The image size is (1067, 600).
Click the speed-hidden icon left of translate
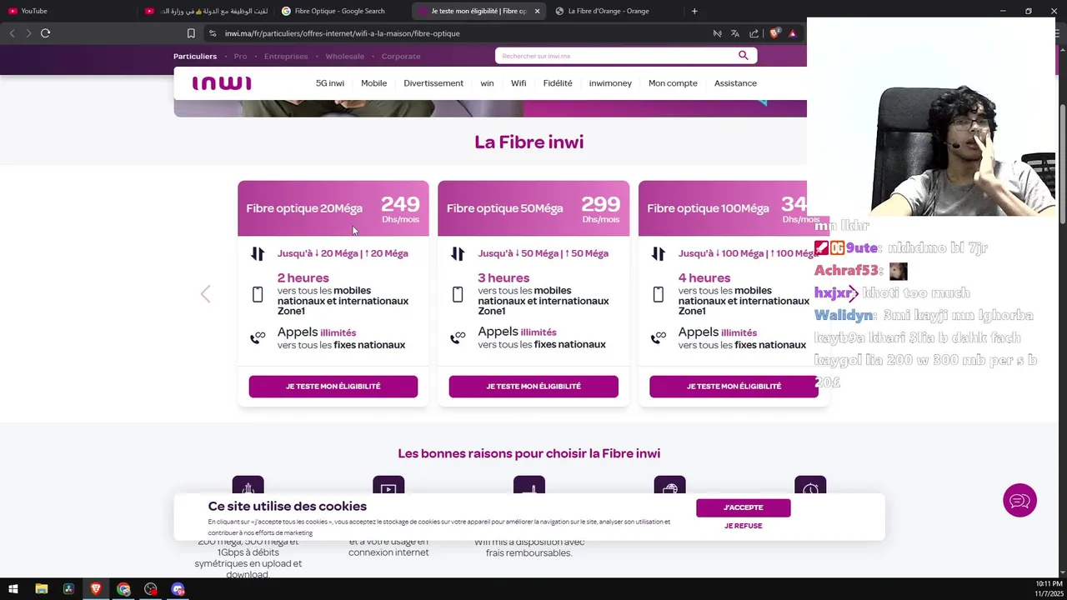click(717, 33)
